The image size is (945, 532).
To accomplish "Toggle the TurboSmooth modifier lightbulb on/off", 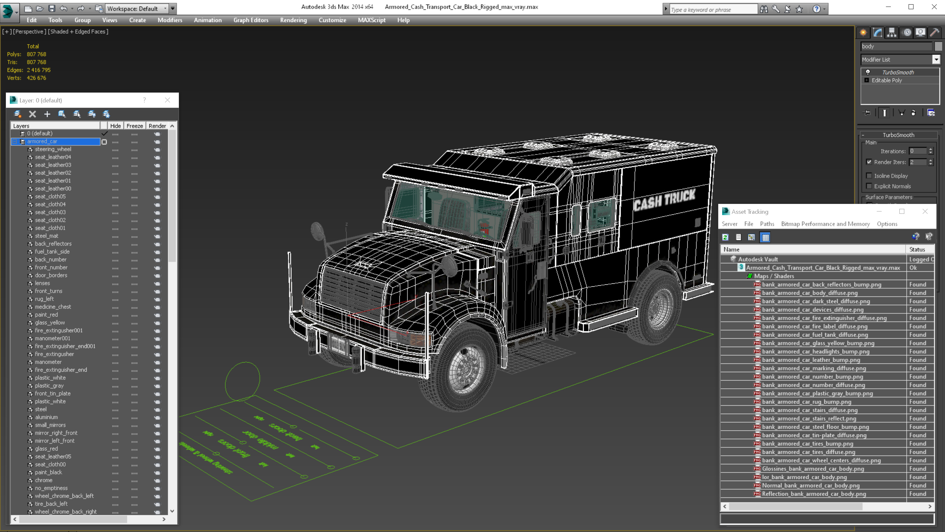I will 868,72.
